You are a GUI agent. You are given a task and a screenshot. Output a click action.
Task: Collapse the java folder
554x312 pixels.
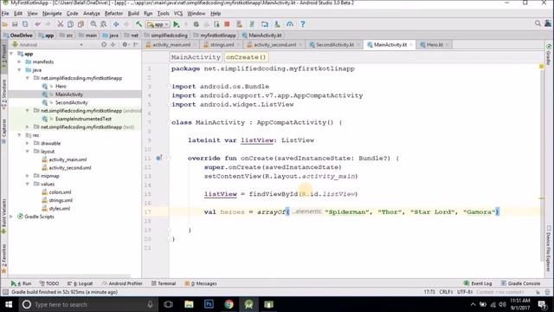(20, 69)
